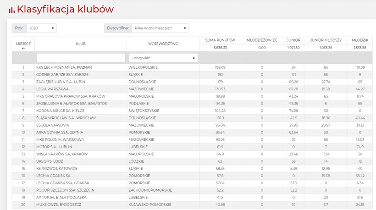The height and width of the screenshot is (210, 376).
Task: Select the Lechia Gdańsk SSA, Gdańsk club name
Action: 62,183
